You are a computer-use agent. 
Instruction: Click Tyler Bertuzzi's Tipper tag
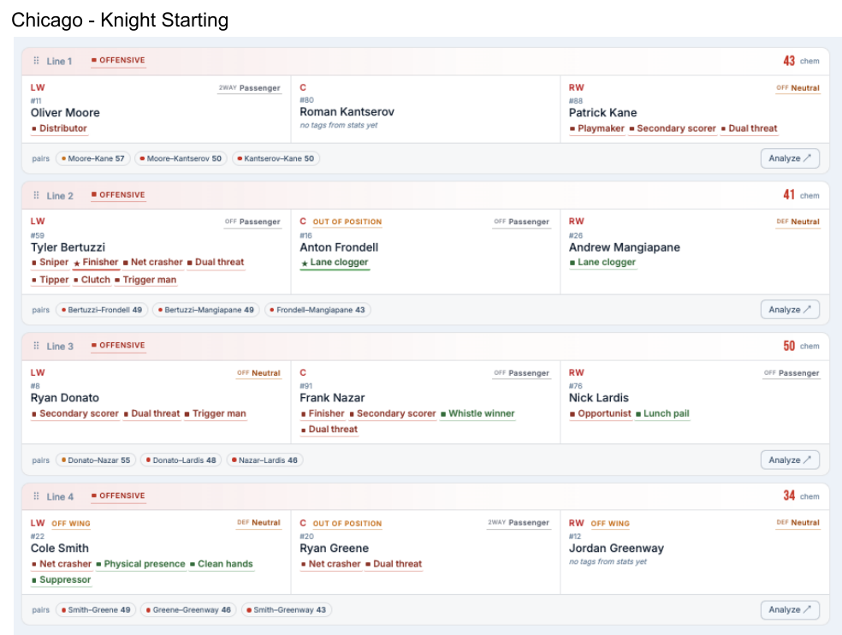tap(50, 280)
